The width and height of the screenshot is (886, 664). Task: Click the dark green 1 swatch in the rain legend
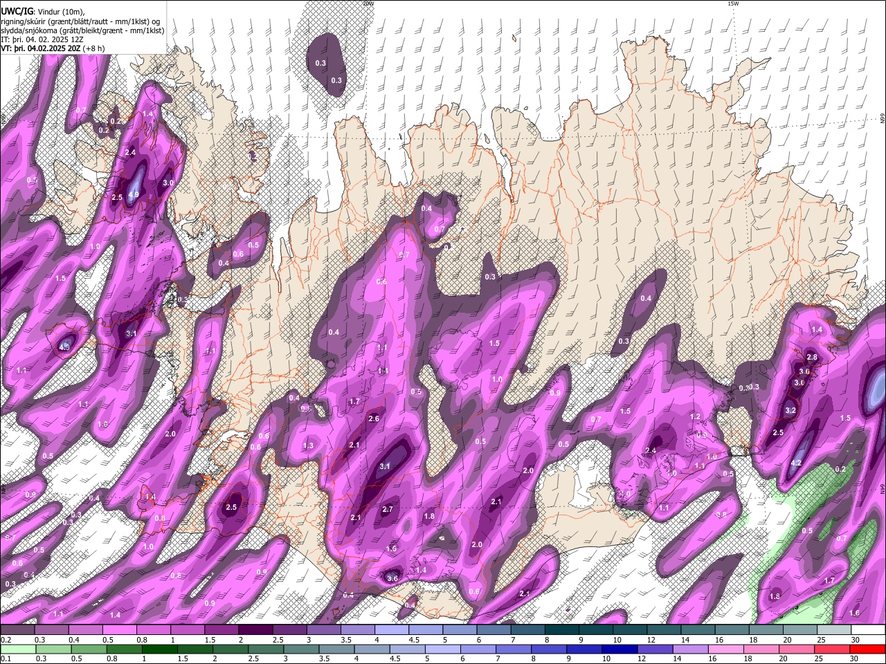coord(160,649)
